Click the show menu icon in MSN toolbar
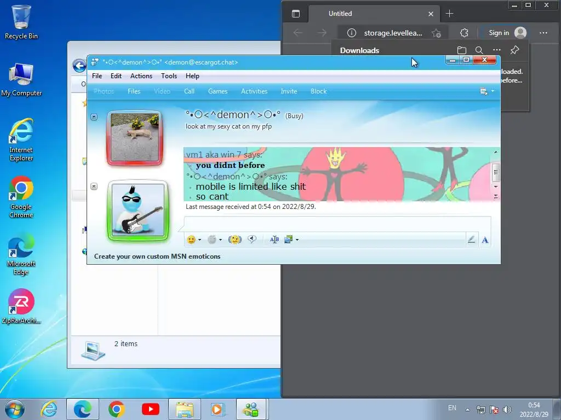The image size is (561, 420). 484,91
